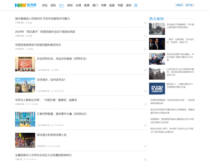Click the 海外网 logo in header
The height and width of the screenshot is (161, 210).
[25, 5]
